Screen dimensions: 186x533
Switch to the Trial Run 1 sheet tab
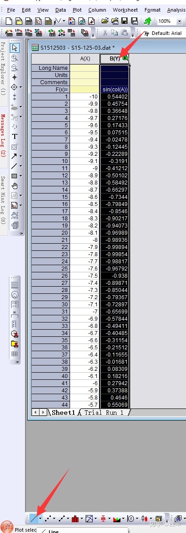point(104,413)
